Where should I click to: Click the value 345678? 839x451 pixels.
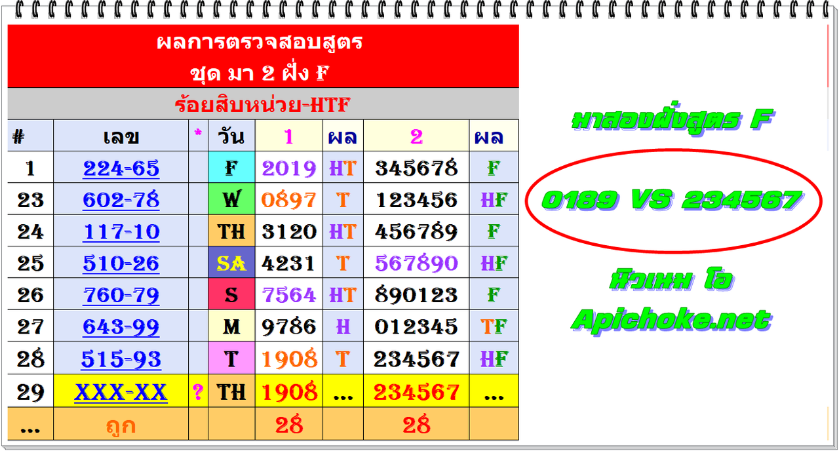(x=416, y=168)
